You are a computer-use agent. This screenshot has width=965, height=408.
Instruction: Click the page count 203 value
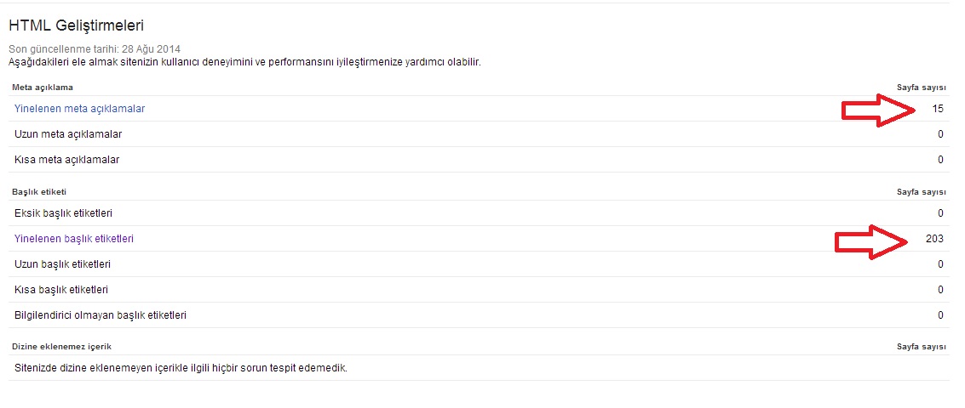[x=934, y=239]
